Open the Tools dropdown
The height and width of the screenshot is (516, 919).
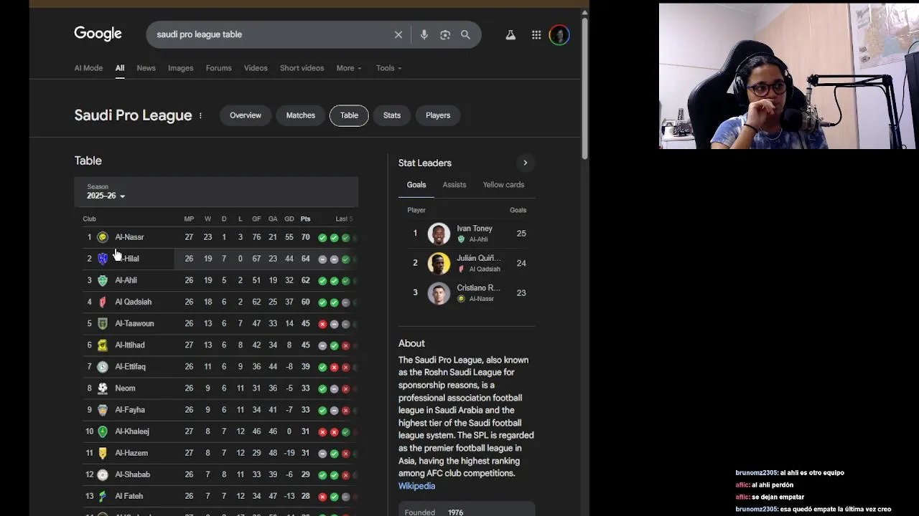point(388,68)
